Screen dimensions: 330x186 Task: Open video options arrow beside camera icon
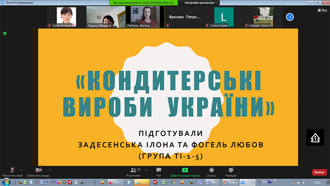click(x=50, y=170)
